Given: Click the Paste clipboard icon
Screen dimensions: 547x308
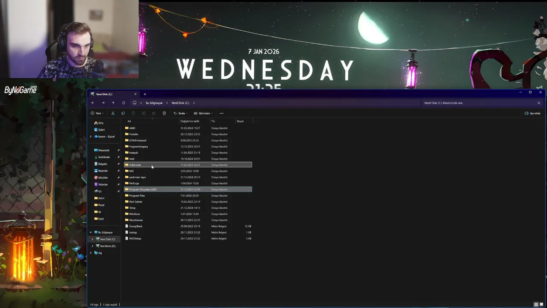Looking at the screenshot, I should click(x=133, y=113).
